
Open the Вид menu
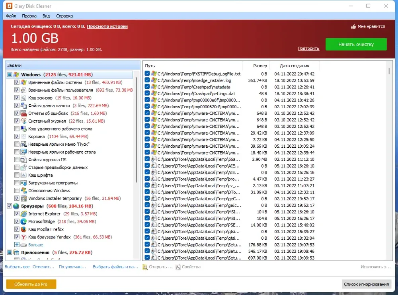[x=46, y=16]
